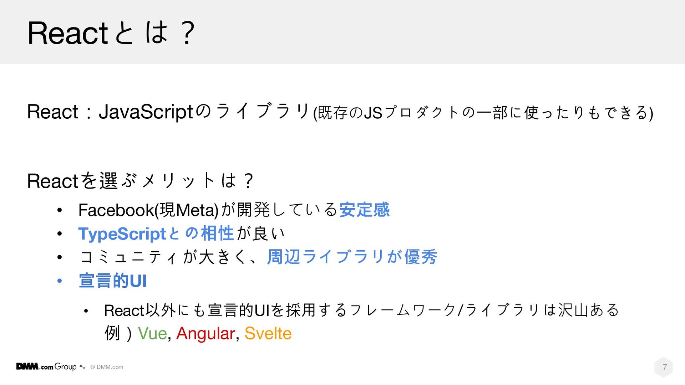Image resolution: width=685 pixels, height=385 pixels.
Task: Click the heading "Reactを選ぶメリットは？"
Action: click(x=140, y=180)
